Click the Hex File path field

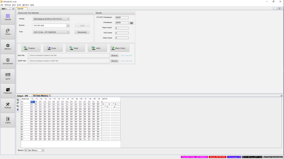tap(69, 55)
